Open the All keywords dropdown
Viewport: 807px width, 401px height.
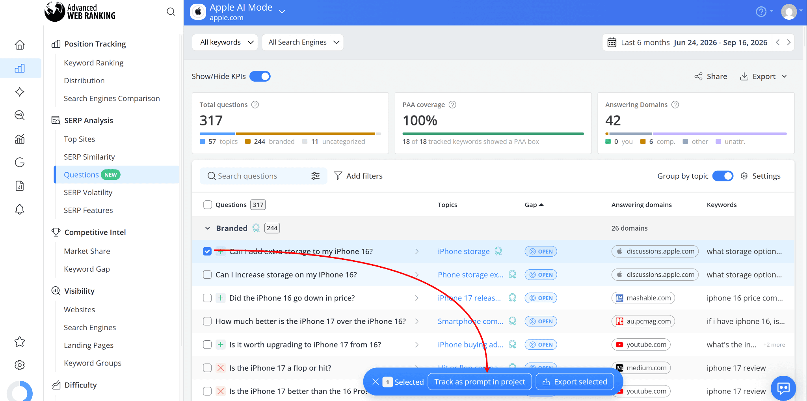tap(225, 42)
